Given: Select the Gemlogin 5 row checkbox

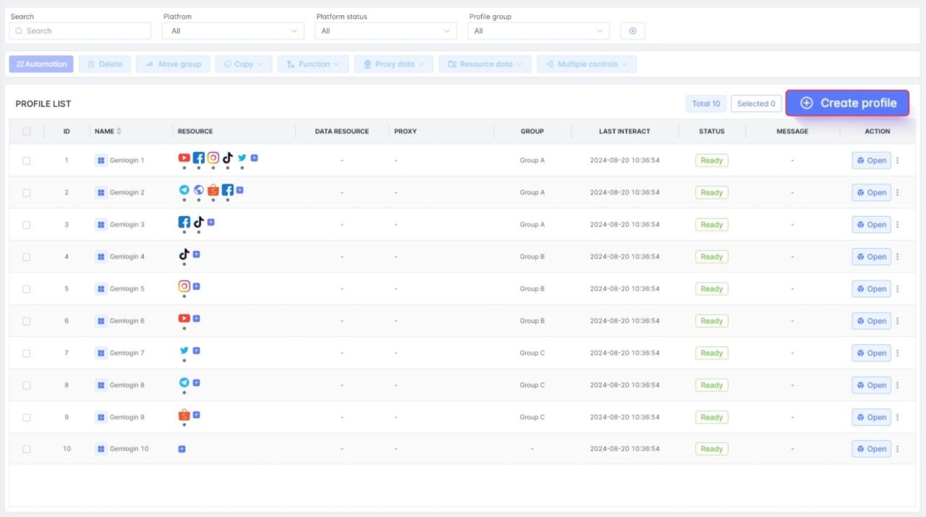Looking at the screenshot, I should pyautogui.click(x=27, y=289).
